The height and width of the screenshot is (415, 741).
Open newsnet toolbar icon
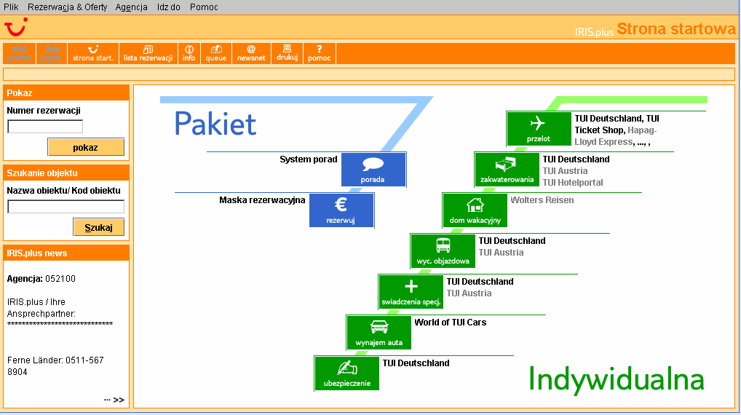click(x=251, y=53)
